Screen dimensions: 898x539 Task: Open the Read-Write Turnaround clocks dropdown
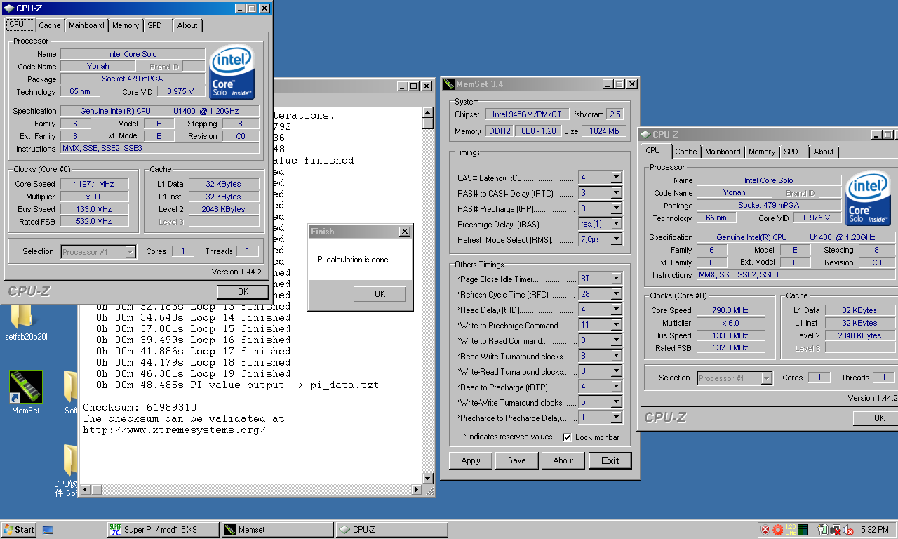616,356
